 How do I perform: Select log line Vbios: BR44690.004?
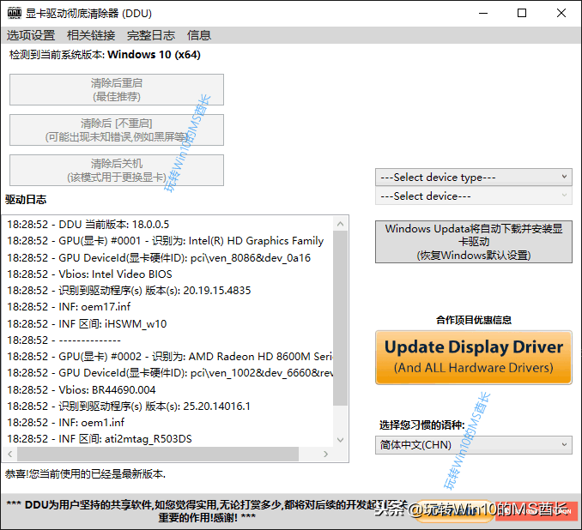click(x=82, y=390)
